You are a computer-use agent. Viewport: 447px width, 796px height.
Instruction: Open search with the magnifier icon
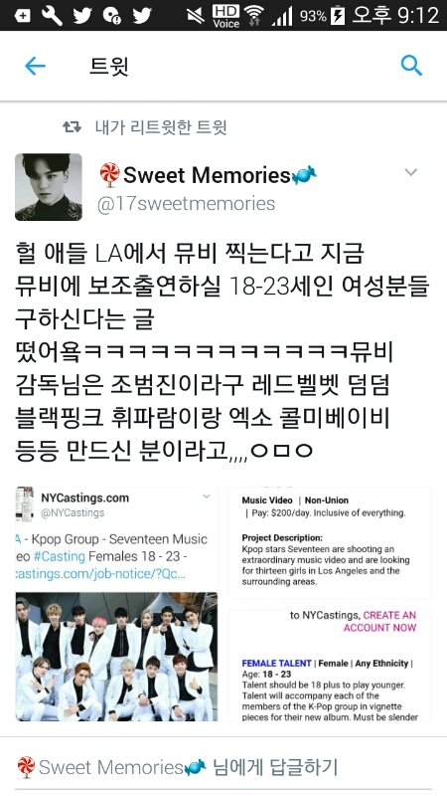[411, 66]
